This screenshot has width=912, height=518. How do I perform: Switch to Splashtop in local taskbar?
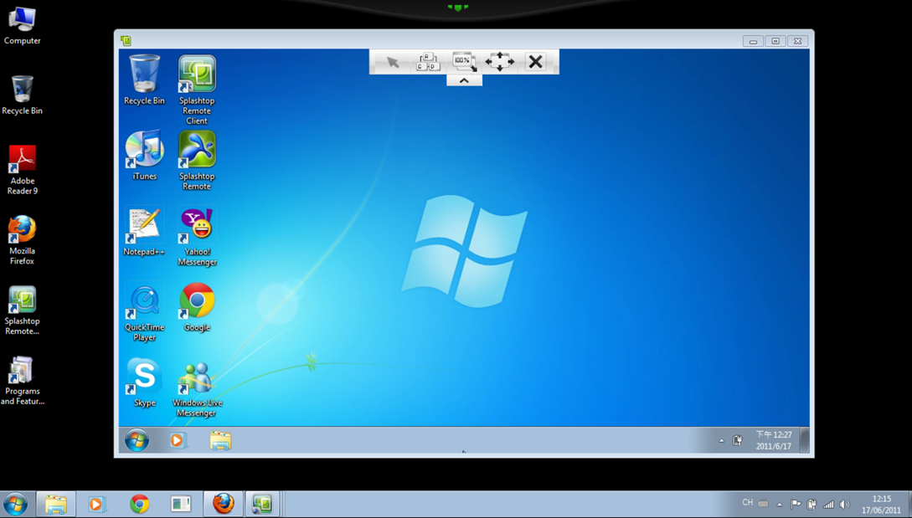coord(262,504)
